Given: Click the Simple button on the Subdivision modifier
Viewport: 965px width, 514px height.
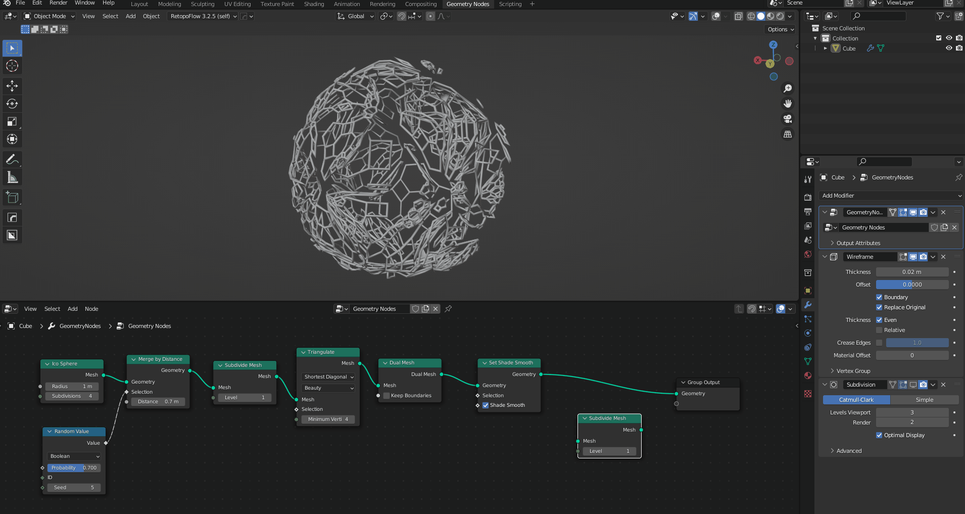Looking at the screenshot, I should coord(924,399).
